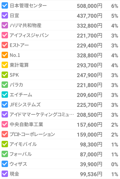Select the アイモバイル 98,300円 amount
120x179 pixels.
[x=91, y=144]
